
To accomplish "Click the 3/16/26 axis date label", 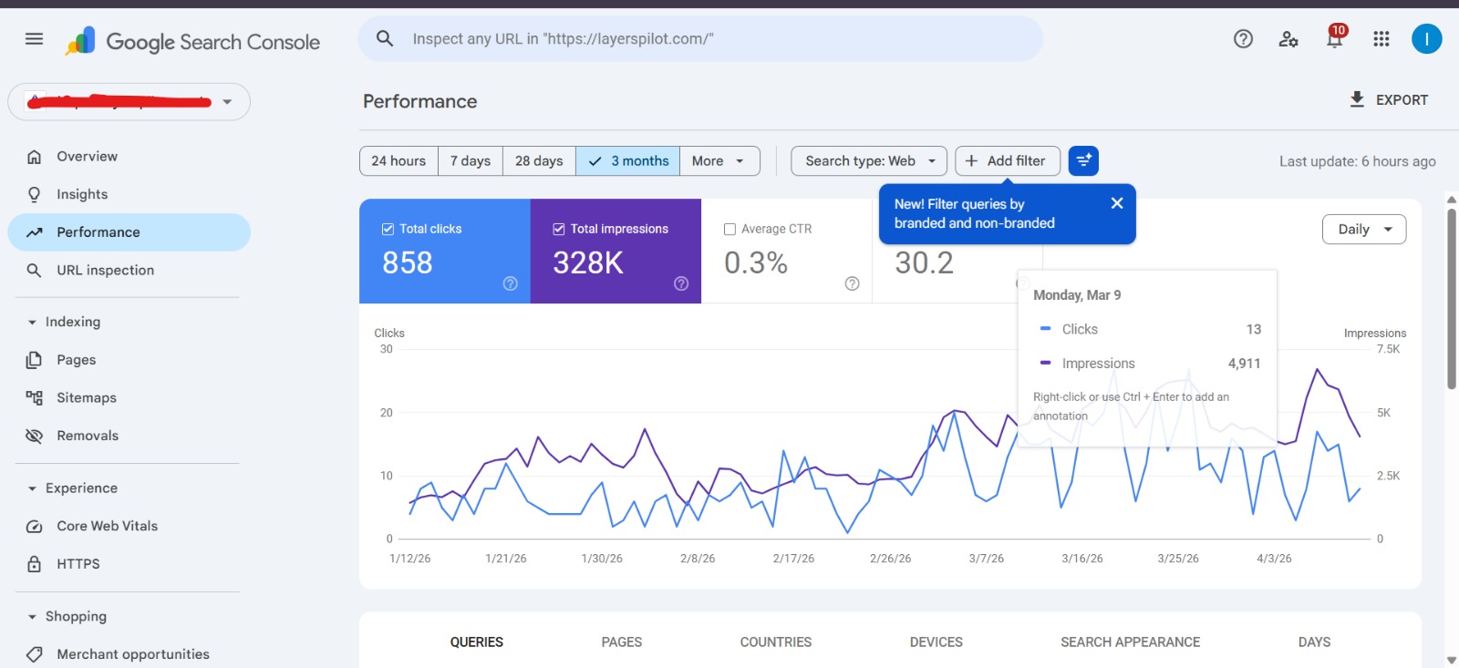I will 1082,559.
